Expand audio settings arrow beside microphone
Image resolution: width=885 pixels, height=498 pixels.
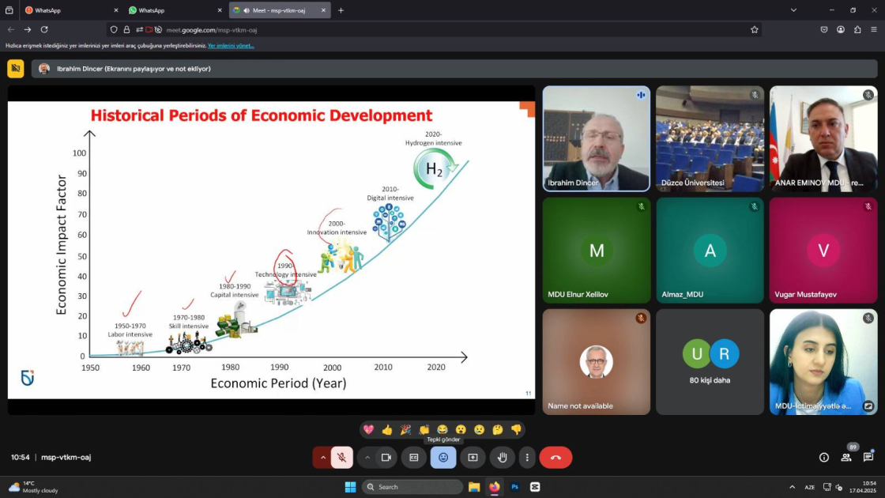pyautogui.click(x=323, y=458)
